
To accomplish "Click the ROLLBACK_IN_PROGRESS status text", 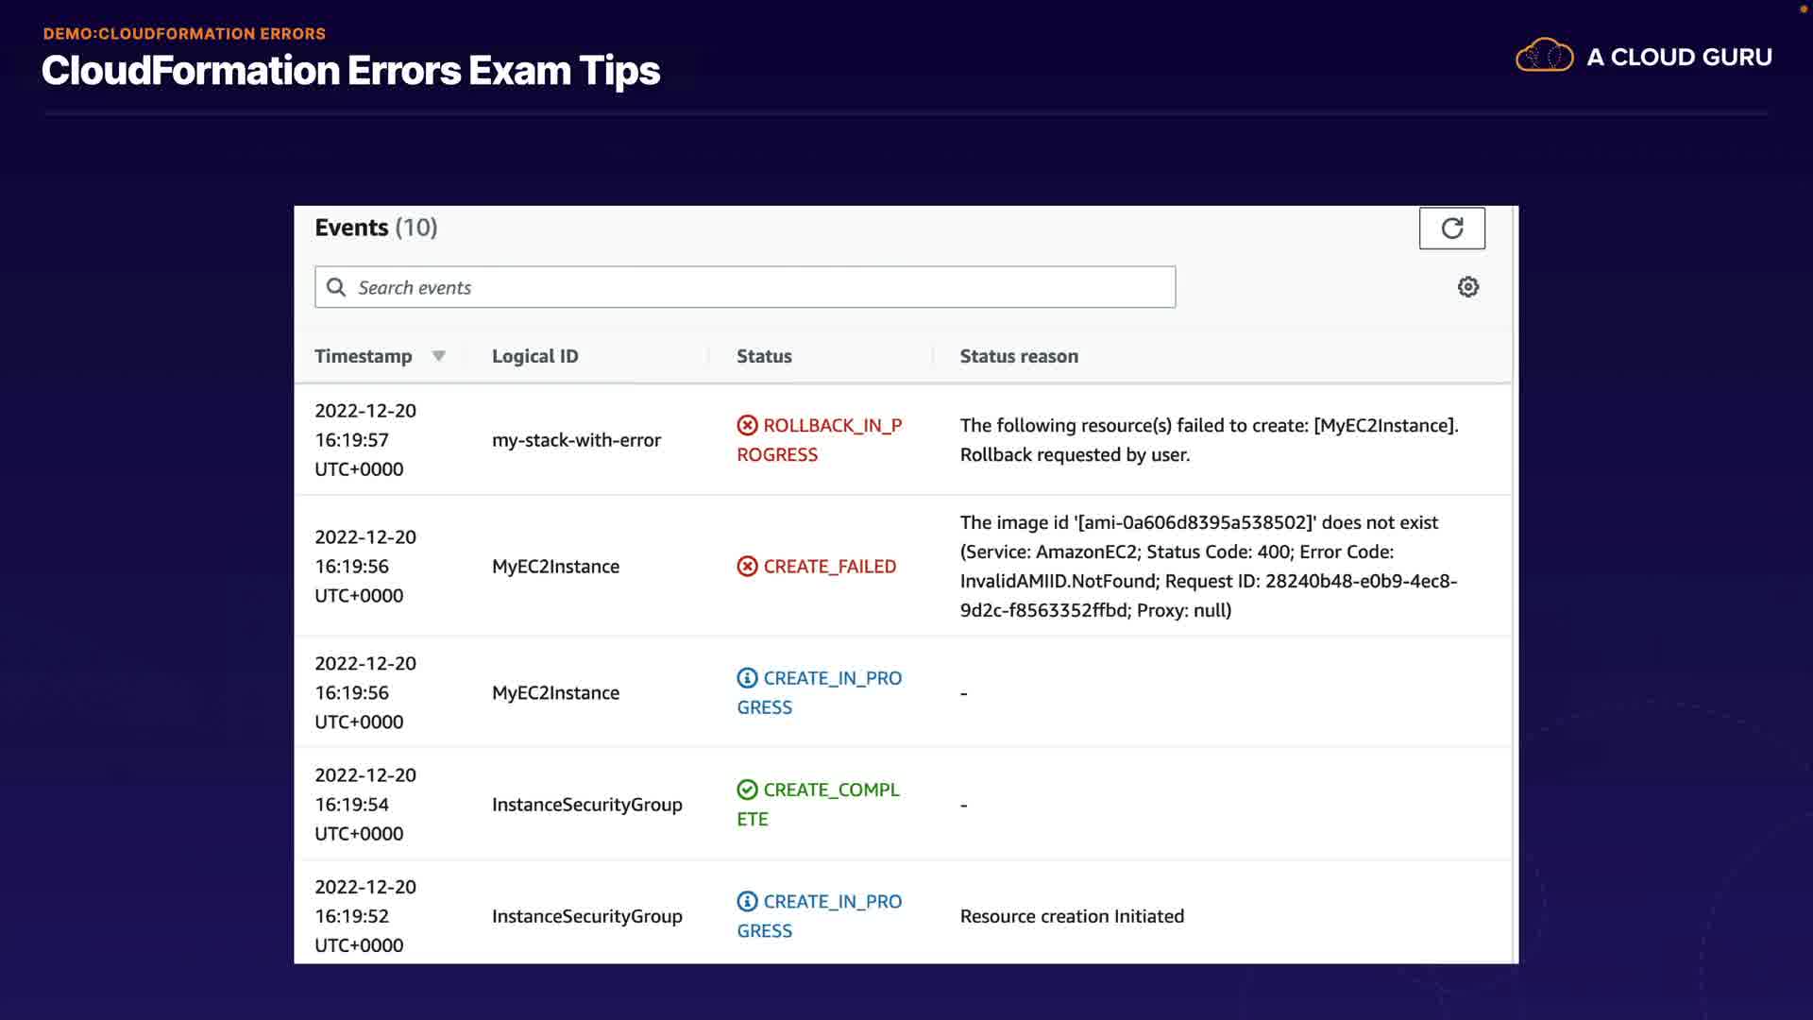I will (831, 426).
